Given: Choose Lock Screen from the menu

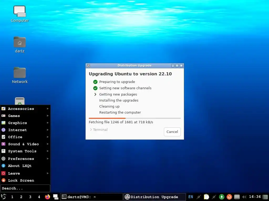Looking at the screenshot, I should (25, 180).
